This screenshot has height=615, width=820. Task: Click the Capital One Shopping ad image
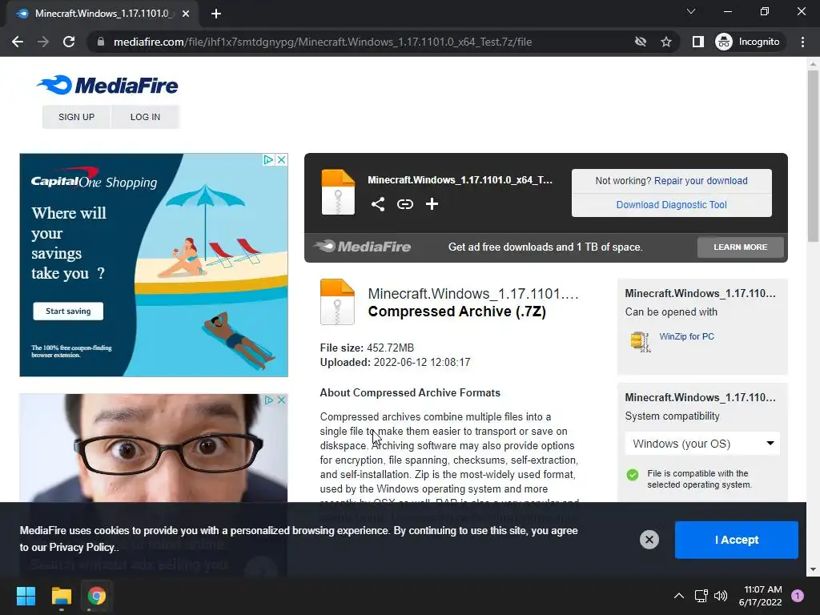(154, 264)
